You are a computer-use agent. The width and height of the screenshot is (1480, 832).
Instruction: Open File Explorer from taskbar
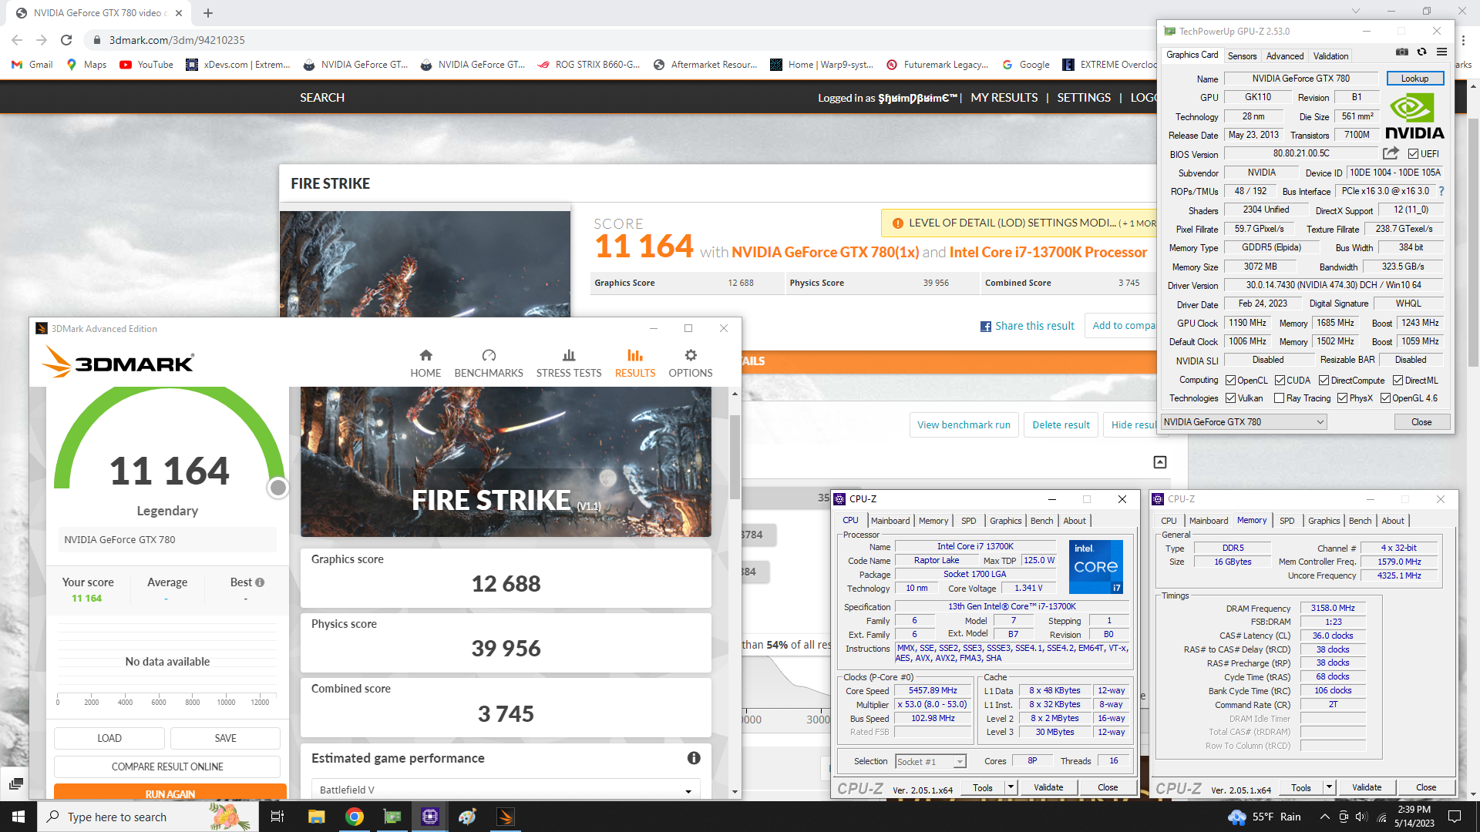pyautogui.click(x=316, y=817)
